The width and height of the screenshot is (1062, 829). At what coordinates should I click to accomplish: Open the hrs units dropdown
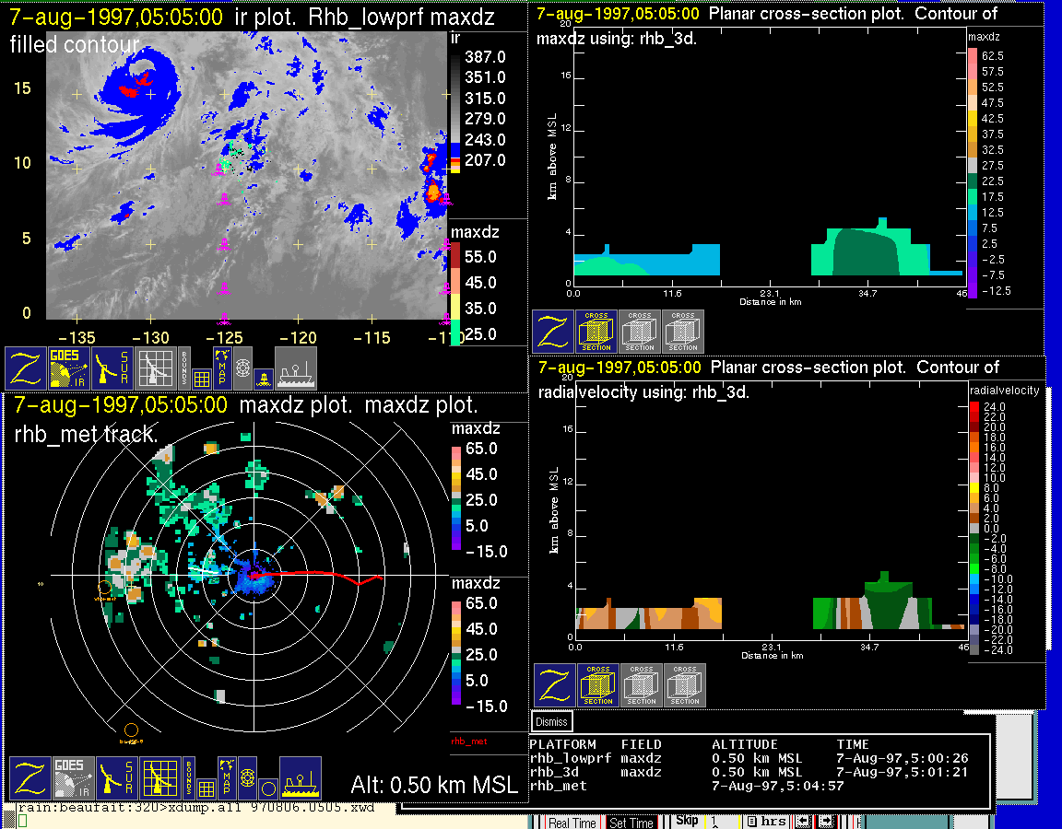point(767,822)
